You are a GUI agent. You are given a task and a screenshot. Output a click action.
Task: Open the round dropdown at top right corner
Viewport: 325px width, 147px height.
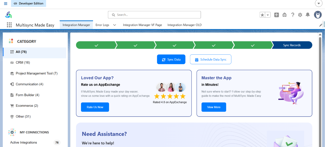(x=319, y=3)
